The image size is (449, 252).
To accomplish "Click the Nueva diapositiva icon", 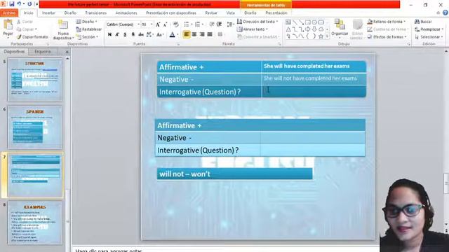I will tap(62, 25).
